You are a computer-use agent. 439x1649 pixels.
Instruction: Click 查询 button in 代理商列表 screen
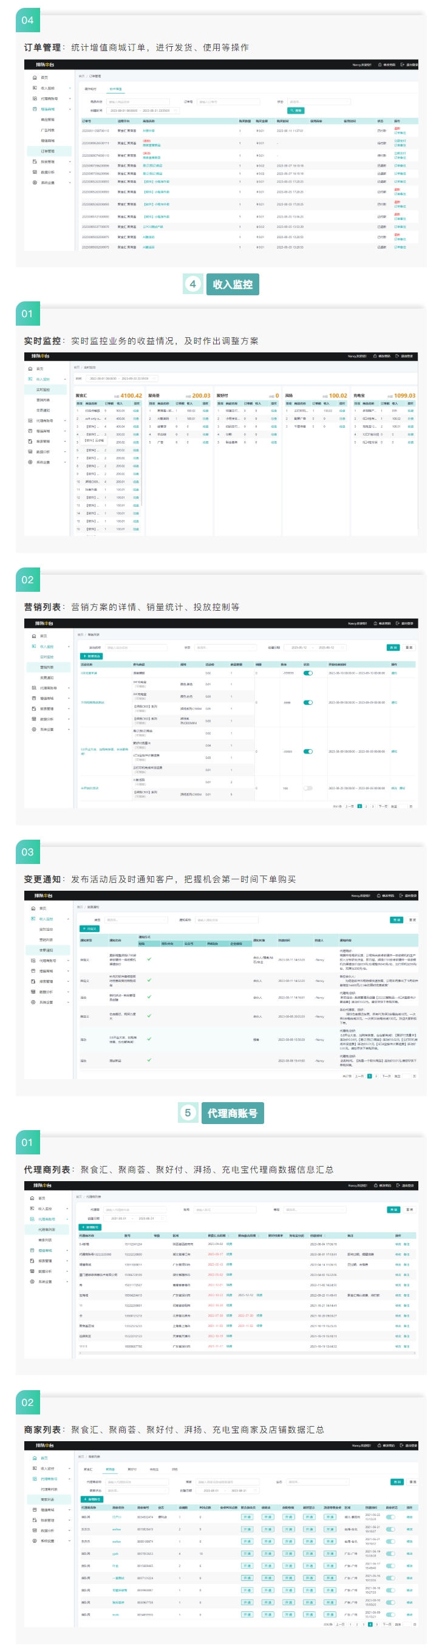tap(393, 1210)
